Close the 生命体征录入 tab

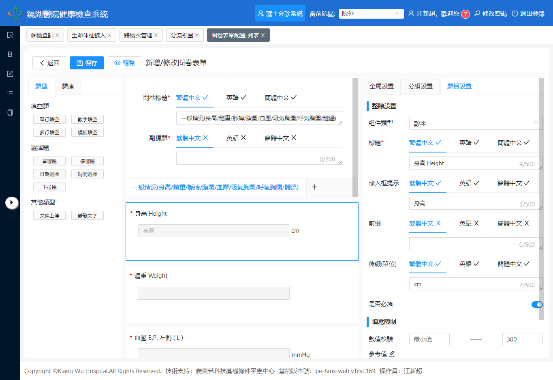[109, 35]
